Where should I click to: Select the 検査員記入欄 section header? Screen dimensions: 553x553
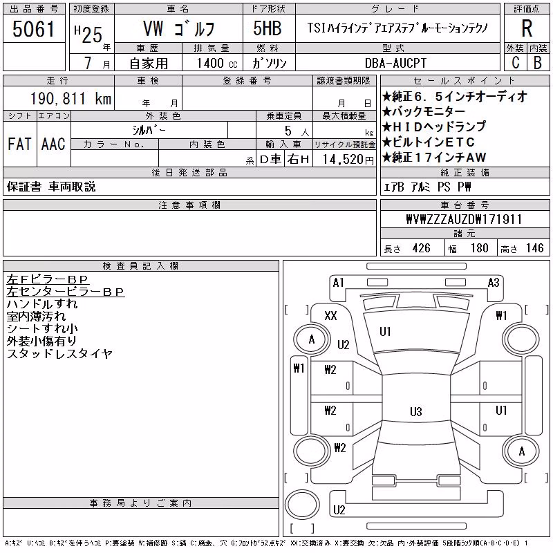click(x=141, y=266)
